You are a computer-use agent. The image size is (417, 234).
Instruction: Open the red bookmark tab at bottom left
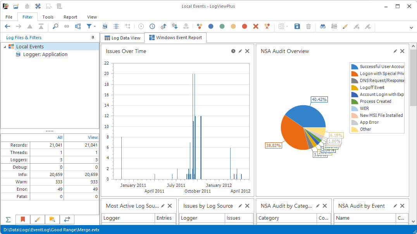pos(23,219)
